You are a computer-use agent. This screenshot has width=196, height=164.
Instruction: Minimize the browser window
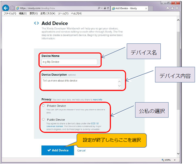click(x=164, y=3)
